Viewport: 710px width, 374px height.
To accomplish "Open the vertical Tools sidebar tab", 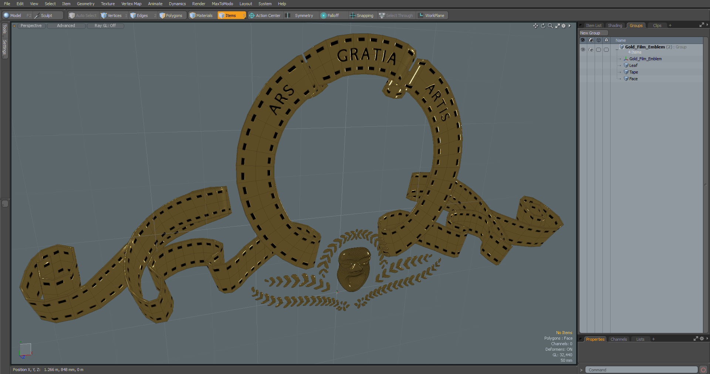I will click(x=5, y=30).
